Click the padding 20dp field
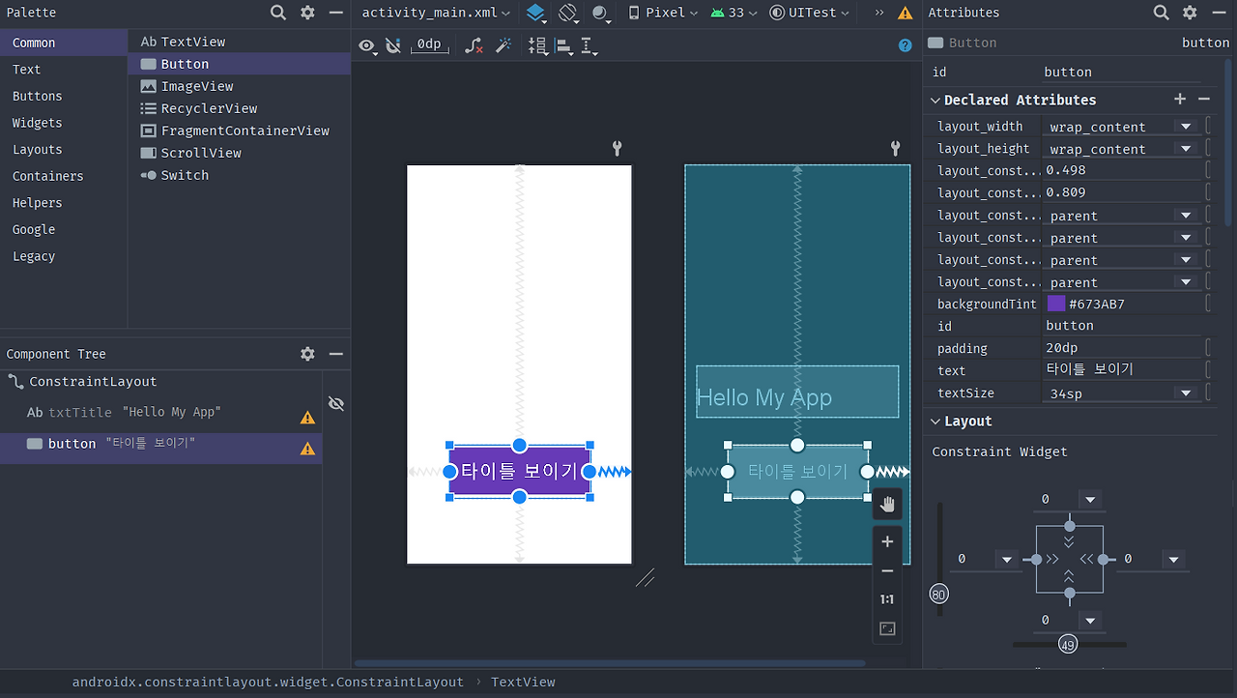This screenshot has width=1237, height=698. coord(1122,348)
